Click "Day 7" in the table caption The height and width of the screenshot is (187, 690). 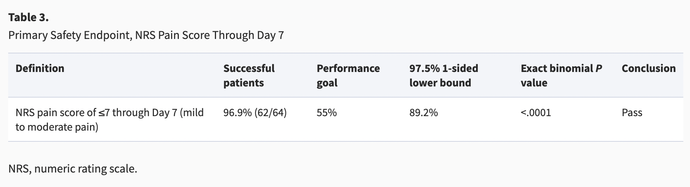[x=270, y=35]
